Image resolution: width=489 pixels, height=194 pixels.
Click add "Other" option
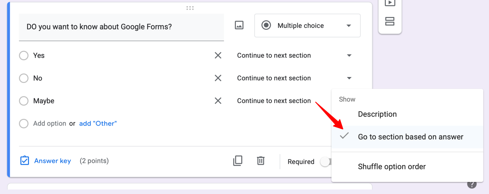click(98, 123)
